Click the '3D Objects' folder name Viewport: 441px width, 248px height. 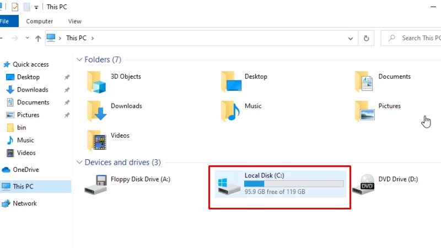tap(126, 77)
